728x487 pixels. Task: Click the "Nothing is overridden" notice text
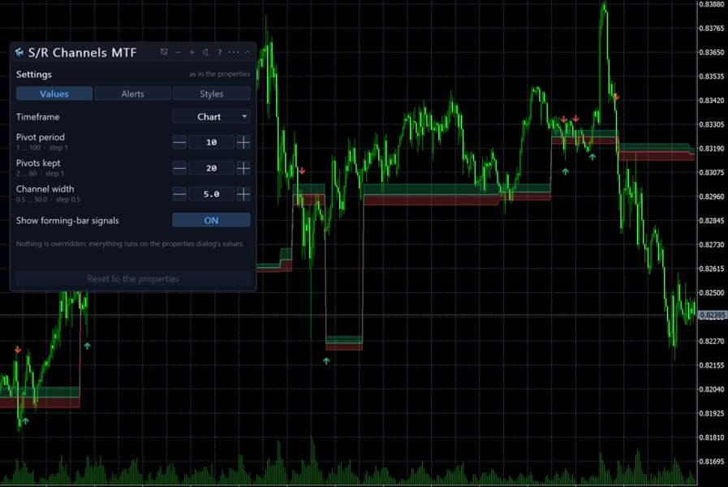(x=130, y=243)
